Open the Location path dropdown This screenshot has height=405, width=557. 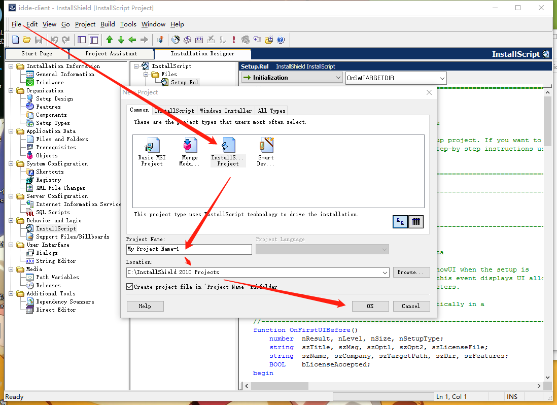click(x=385, y=273)
